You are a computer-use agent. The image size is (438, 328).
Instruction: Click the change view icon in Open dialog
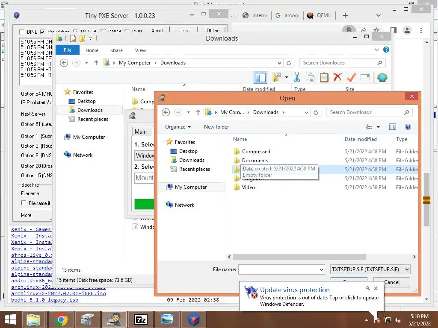coord(369,127)
